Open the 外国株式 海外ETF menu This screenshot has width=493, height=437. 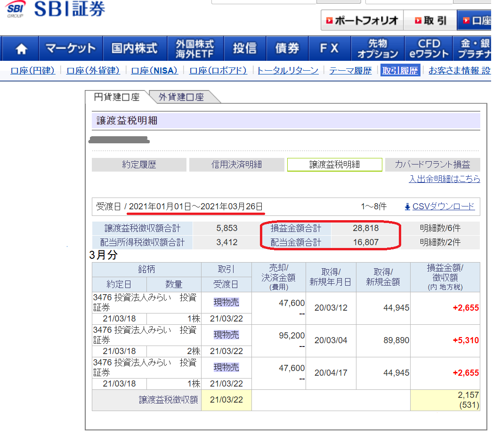coord(195,49)
